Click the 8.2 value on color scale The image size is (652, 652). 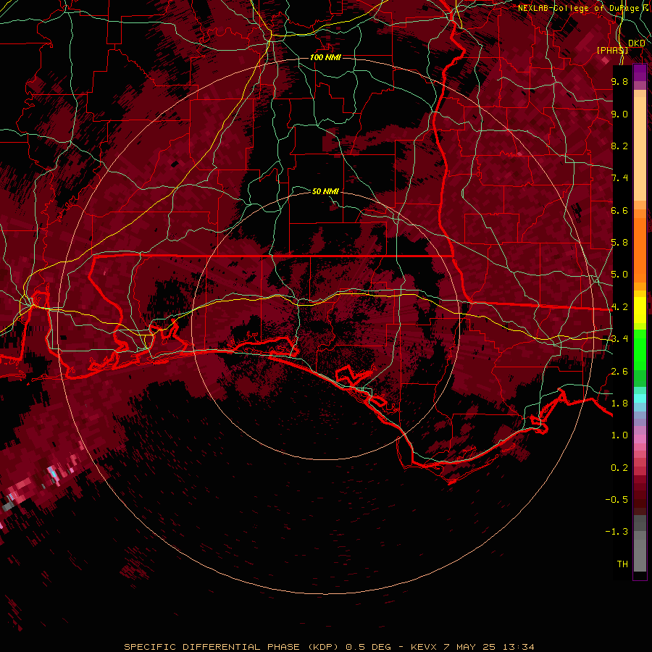(x=619, y=146)
